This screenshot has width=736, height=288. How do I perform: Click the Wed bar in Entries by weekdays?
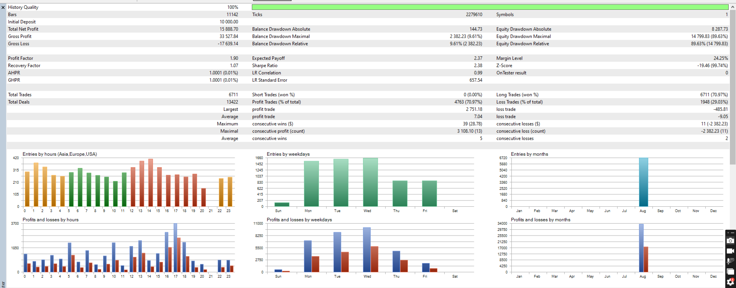click(x=370, y=182)
